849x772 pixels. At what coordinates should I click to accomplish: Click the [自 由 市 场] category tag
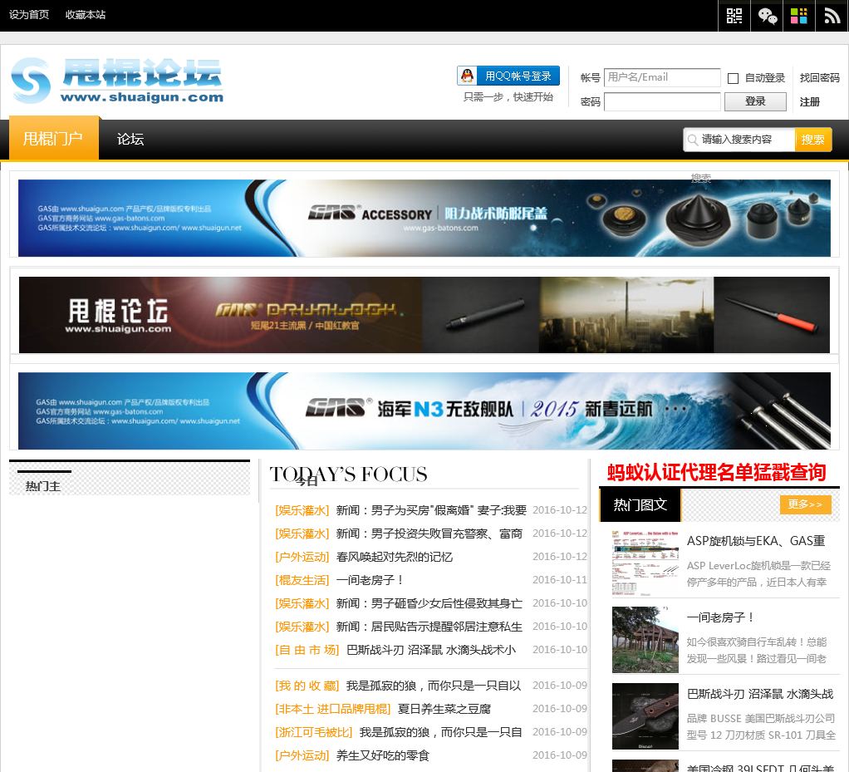click(x=307, y=650)
